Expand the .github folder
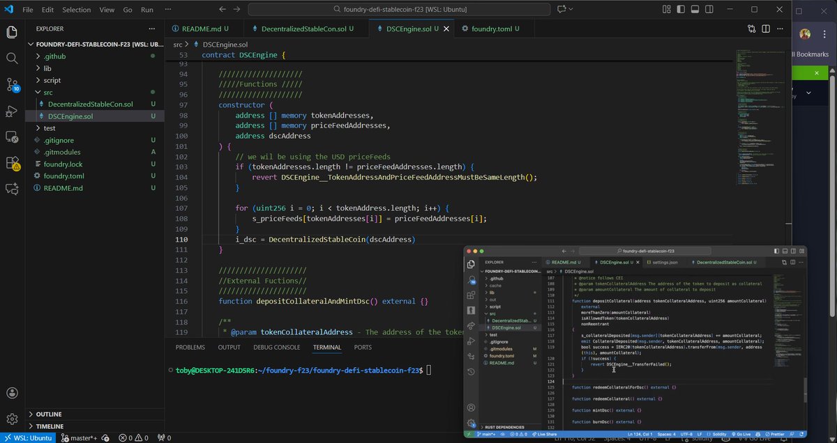 (x=54, y=56)
